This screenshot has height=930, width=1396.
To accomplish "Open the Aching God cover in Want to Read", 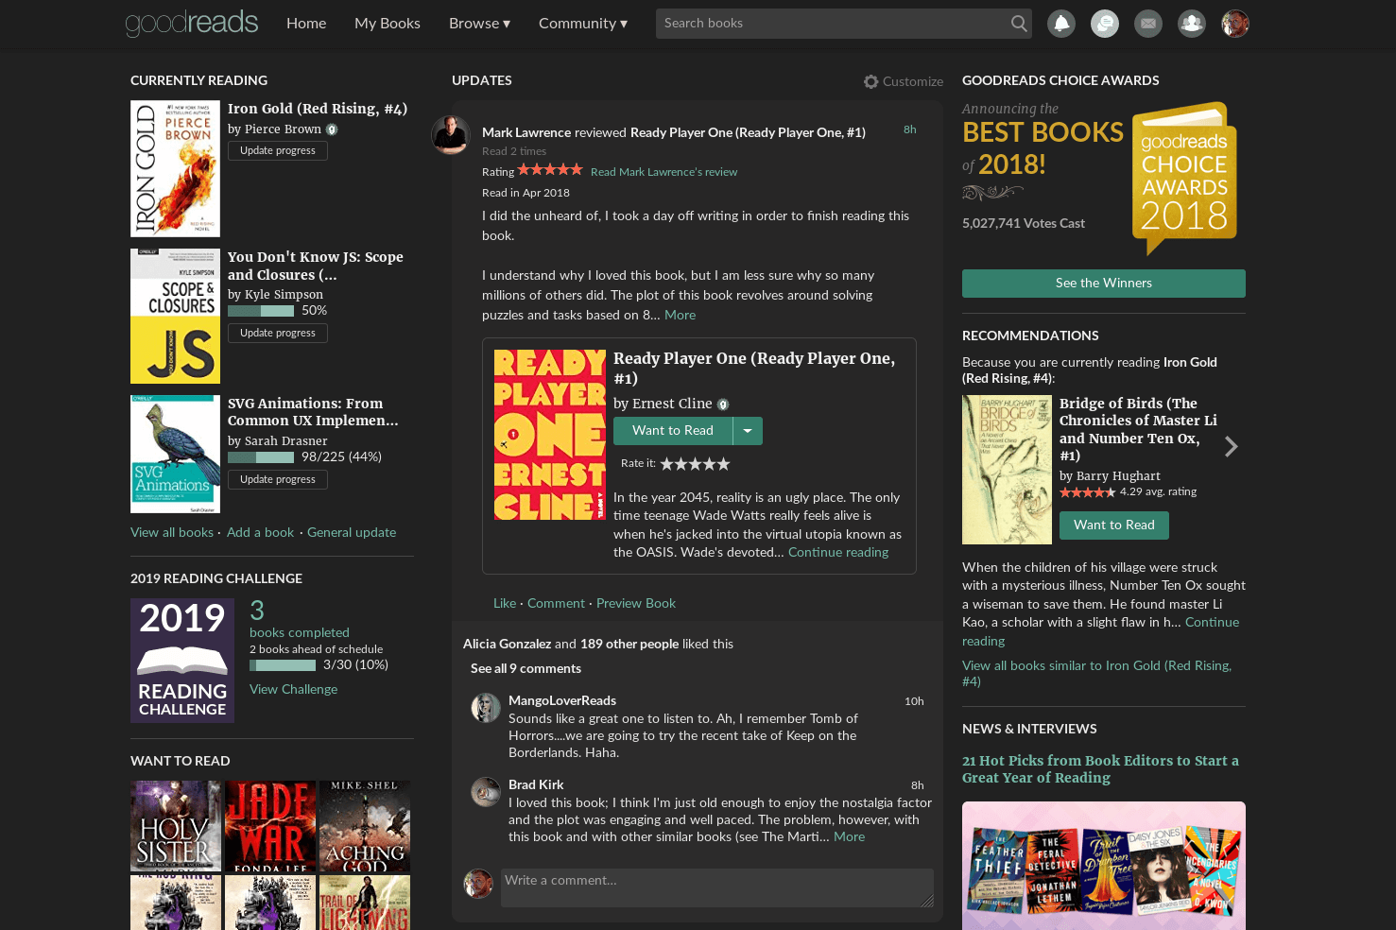I will point(365,826).
